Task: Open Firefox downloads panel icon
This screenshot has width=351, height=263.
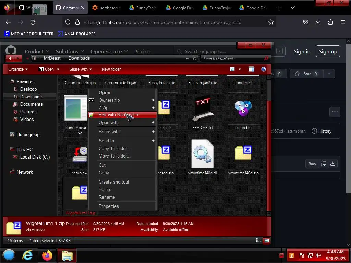Action: tap(318, 22)
